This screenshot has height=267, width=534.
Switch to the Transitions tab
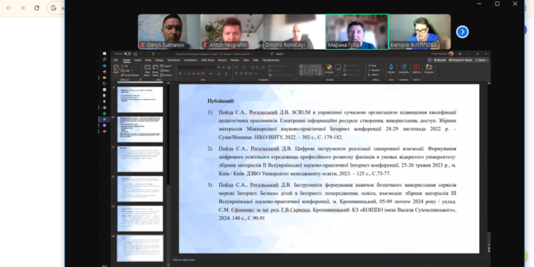point(174,60)
